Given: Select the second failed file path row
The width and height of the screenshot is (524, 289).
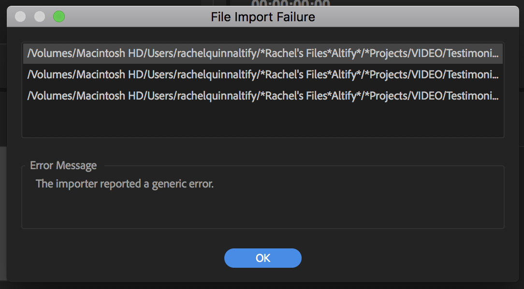Looking at the screenshot, I should [263, 75].
